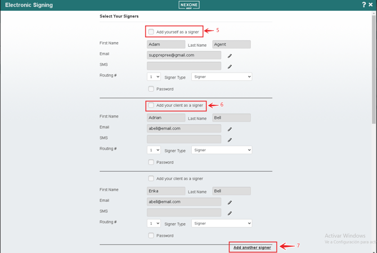The height and width of the screenshot is (253, 377).
Task: Expand Signer Type dropdown for Adrian Bell
Action: point(222,150)
